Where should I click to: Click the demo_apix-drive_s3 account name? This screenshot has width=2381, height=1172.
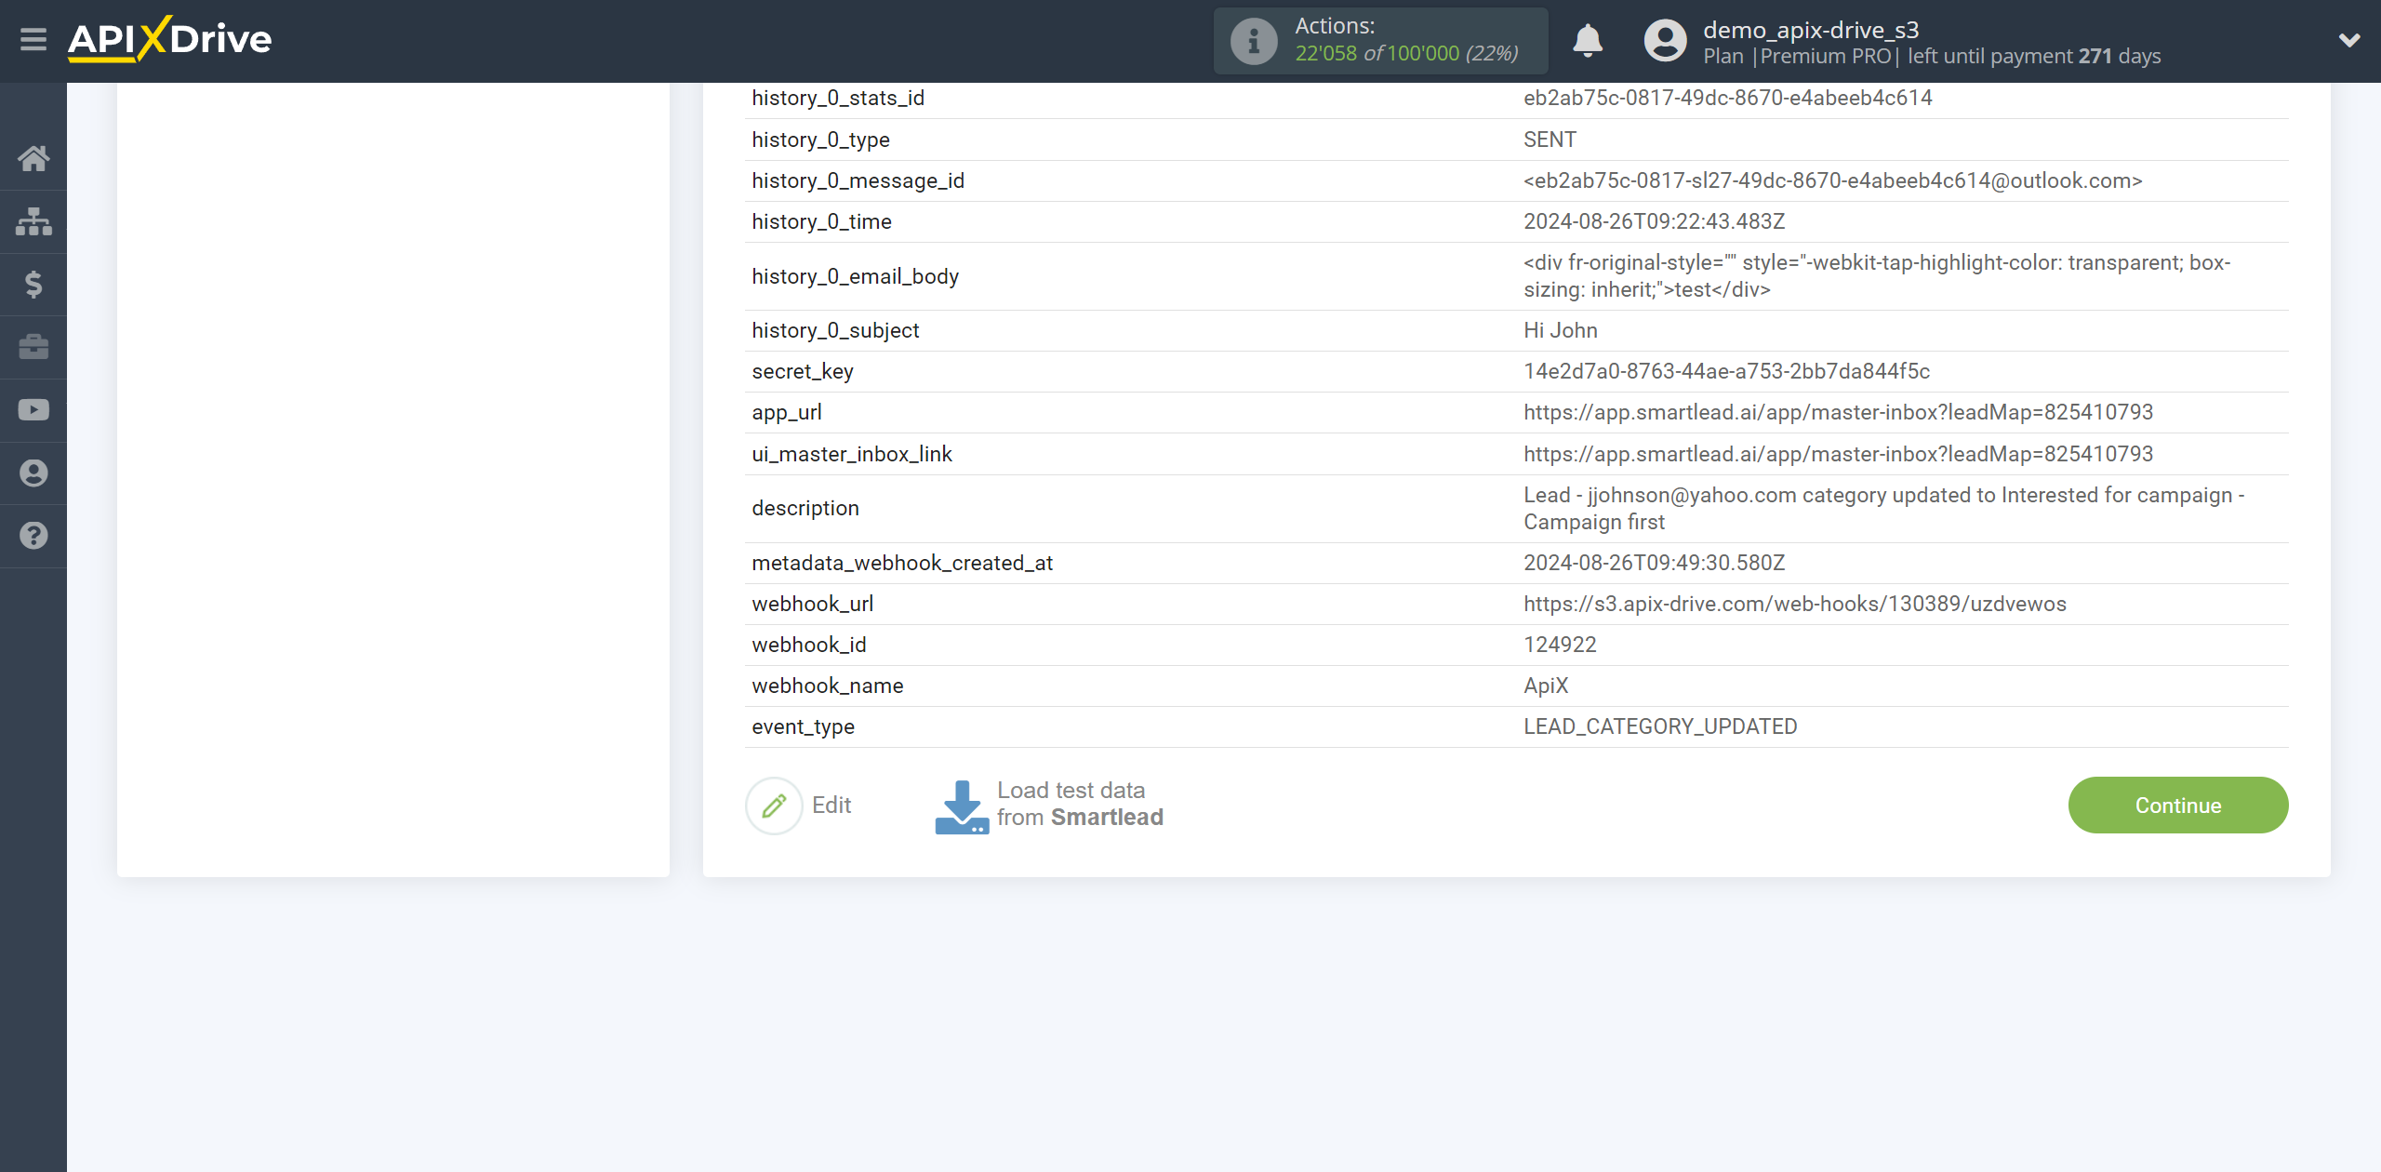pyautogui.click(x=1811, y=30)
